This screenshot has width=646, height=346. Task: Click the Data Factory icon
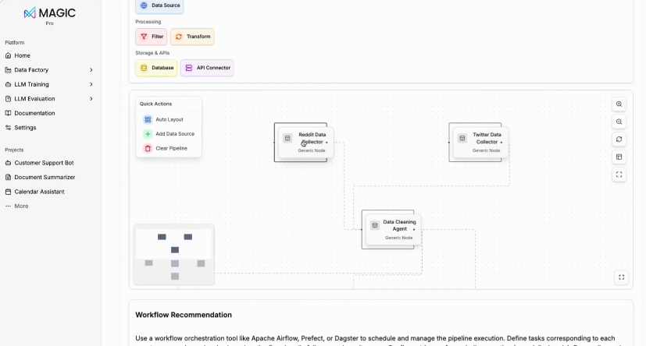pos(9,70)
